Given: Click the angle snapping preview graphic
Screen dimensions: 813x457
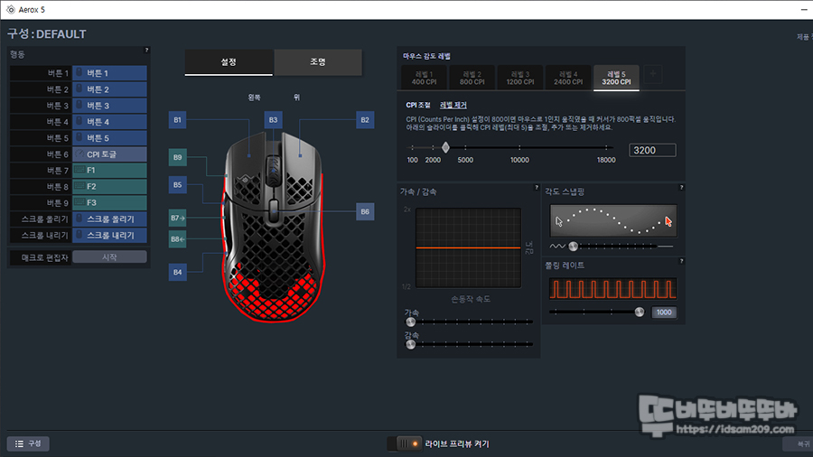Looking at the screenshot, I should point(613,220).
